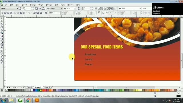The height and width of the screenshot is (103, 183).
Task: Pick the yellow swatch in color palette
Action: (41, 90)
